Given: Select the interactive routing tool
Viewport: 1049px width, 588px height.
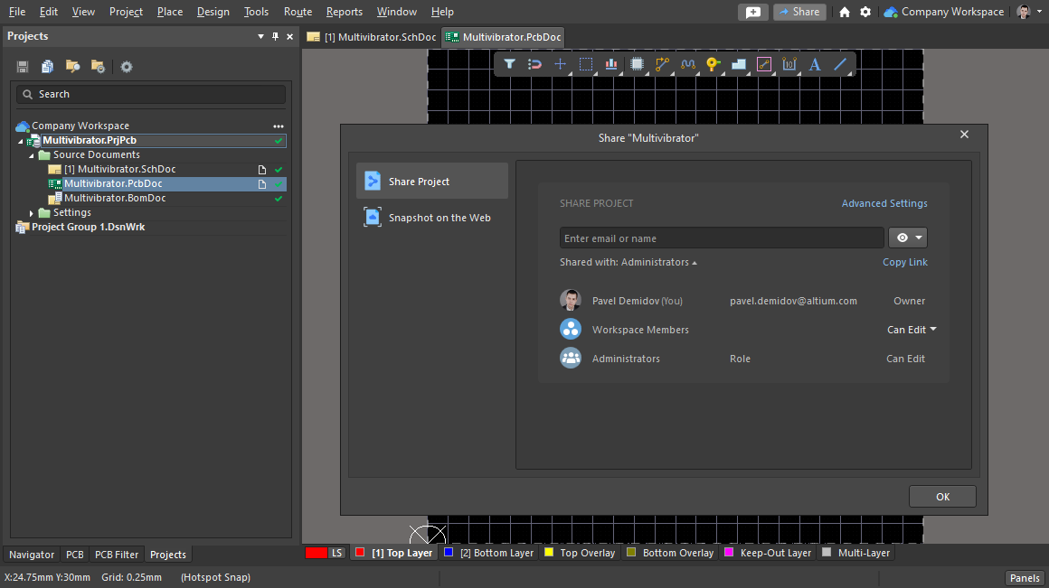Looking at the screenshot, I should point(663,64).
